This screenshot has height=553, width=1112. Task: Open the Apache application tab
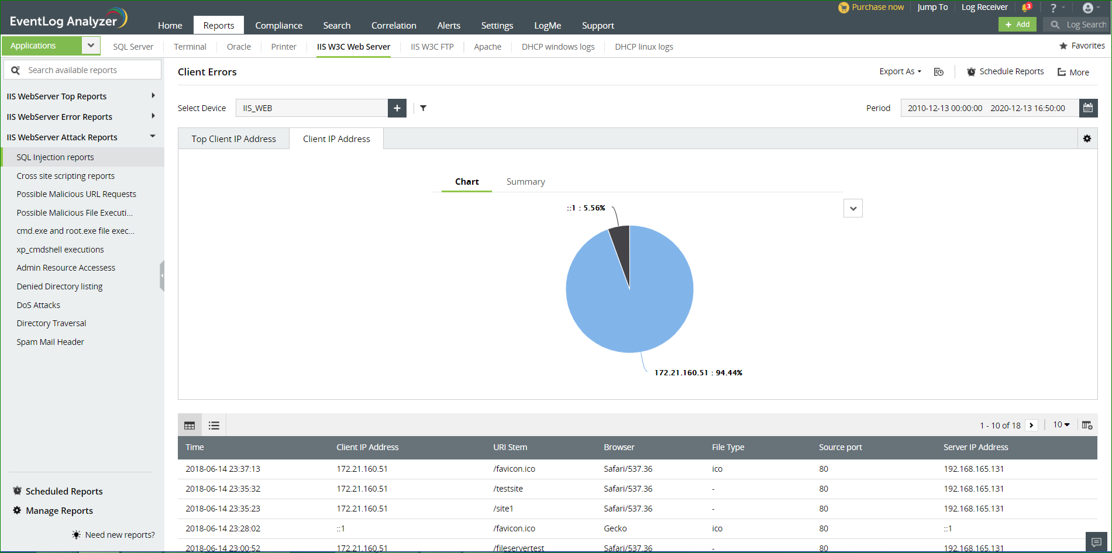tap(488, 47)
